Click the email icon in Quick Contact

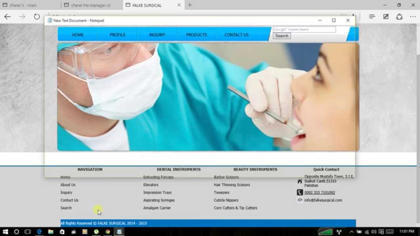(300, 200)
